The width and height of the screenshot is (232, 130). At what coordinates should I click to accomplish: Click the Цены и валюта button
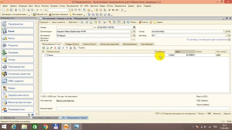click(59, 22)
